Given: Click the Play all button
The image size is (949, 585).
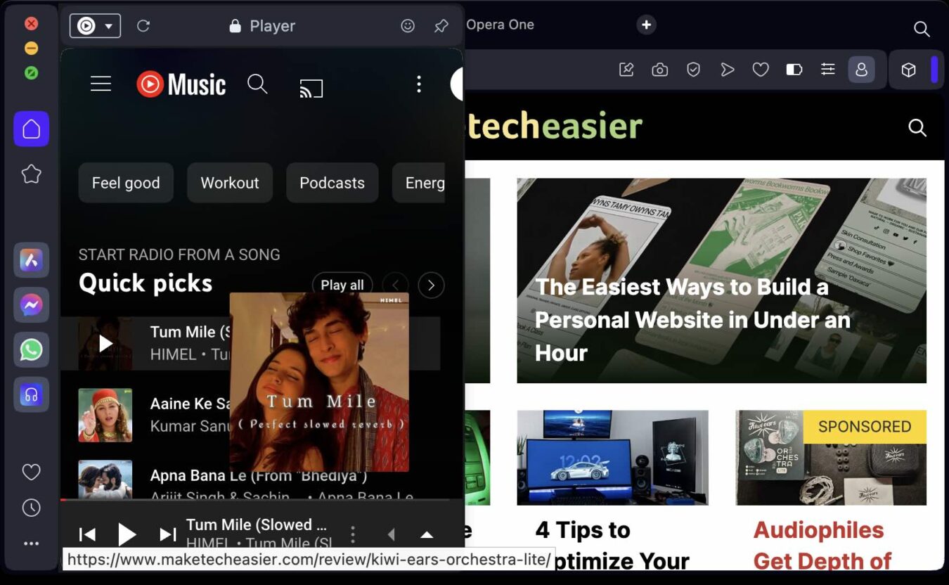Looking at the screenshot, I should 342,285.
